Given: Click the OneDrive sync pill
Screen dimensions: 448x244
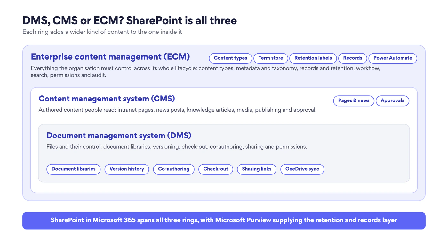Looking at the screenshot, I should [302, 169].
